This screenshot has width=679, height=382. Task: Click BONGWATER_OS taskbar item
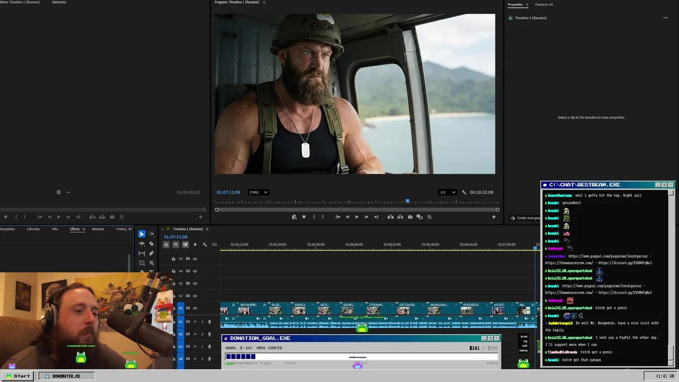[66, 376]
